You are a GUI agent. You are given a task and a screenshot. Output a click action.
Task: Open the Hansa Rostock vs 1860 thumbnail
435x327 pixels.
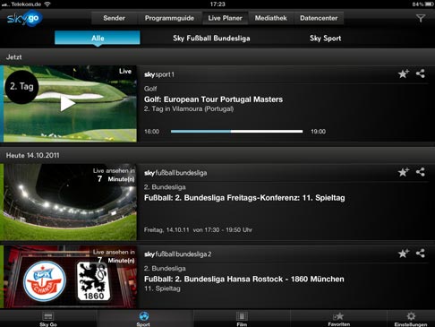70,277
